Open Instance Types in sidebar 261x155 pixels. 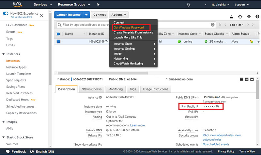16,67
